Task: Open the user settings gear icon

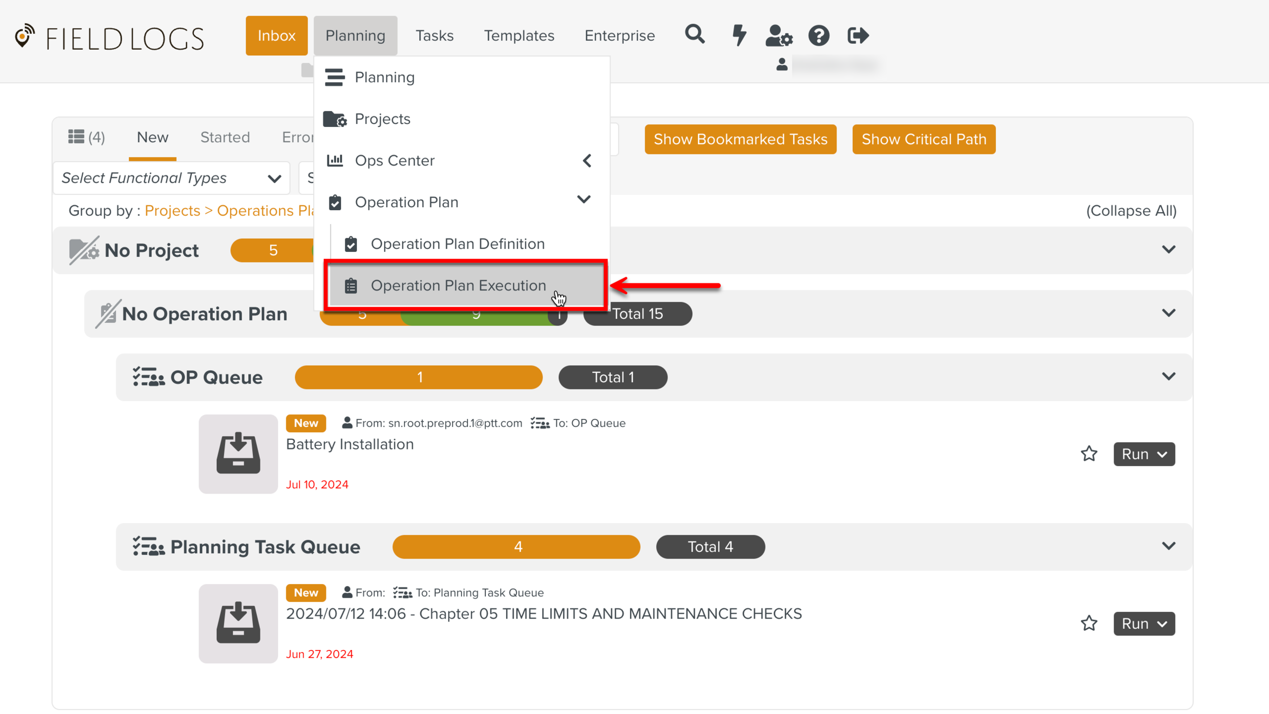Action: click(x=779, y=36)
